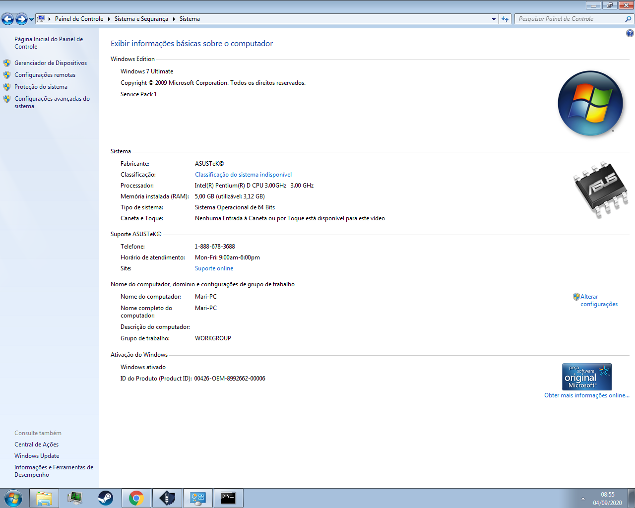Open Obter mais informações online link

tap(586, 395)
